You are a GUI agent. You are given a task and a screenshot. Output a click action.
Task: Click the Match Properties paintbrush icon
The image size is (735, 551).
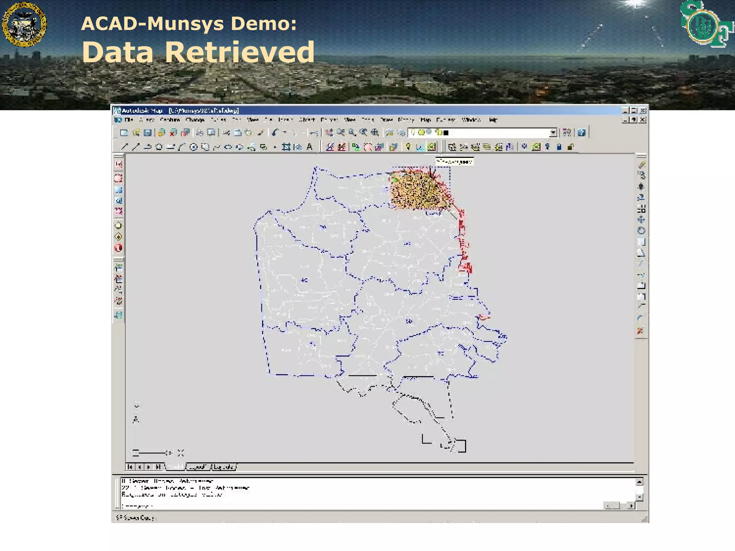coord(261,133)
